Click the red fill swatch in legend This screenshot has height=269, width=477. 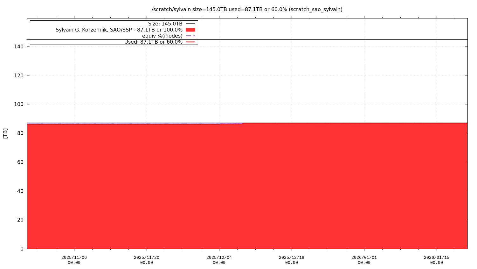(190, 30)
